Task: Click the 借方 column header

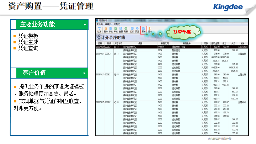Action: 224,43
